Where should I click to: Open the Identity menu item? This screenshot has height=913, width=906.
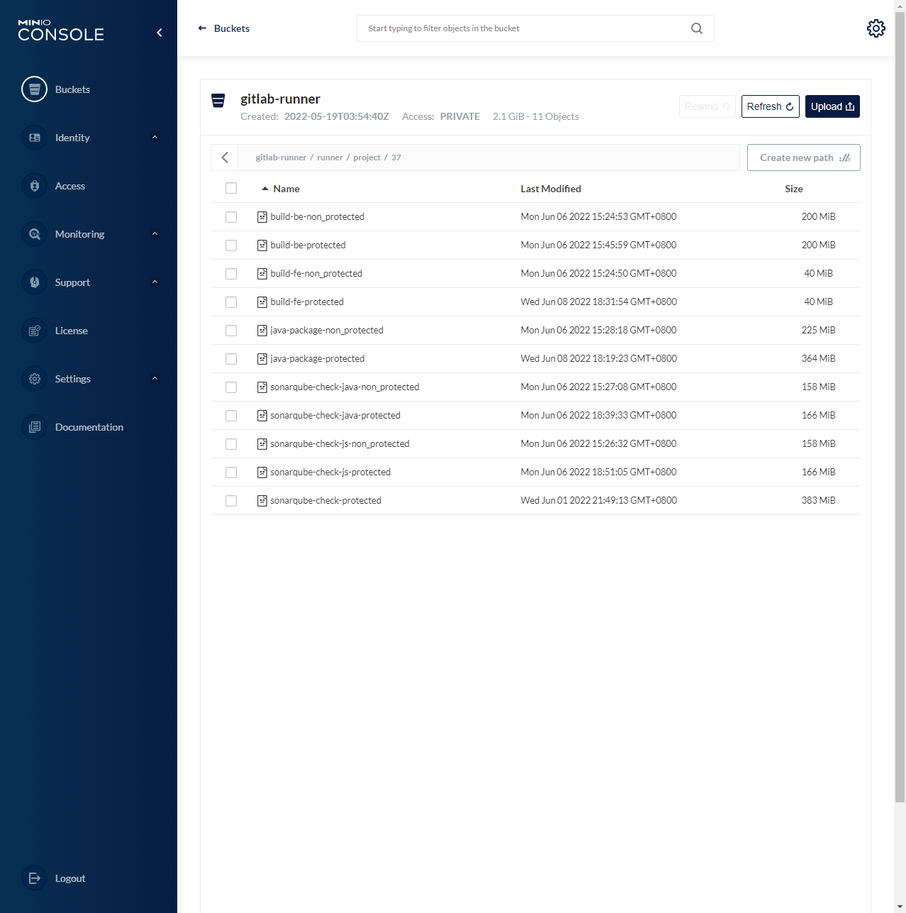[72, 138]
